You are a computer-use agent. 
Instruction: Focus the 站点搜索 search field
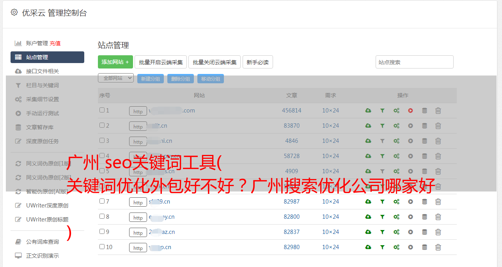pyautogui.click(x=415, y=62)
